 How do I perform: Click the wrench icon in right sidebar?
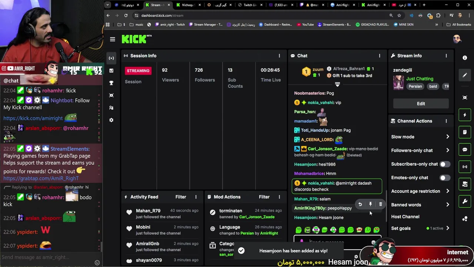pyautogui.click(x=465, y=201)
